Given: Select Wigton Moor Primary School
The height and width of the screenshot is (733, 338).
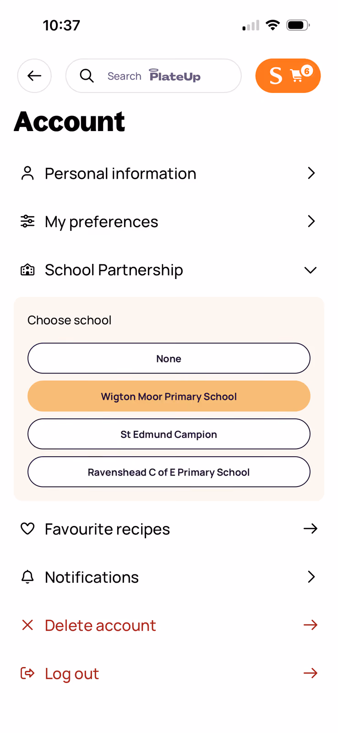Looking at the screenshot, I should (169, 396).
